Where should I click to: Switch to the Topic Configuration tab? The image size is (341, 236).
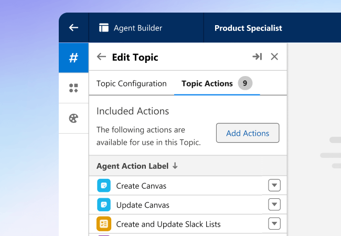[132, 84]
